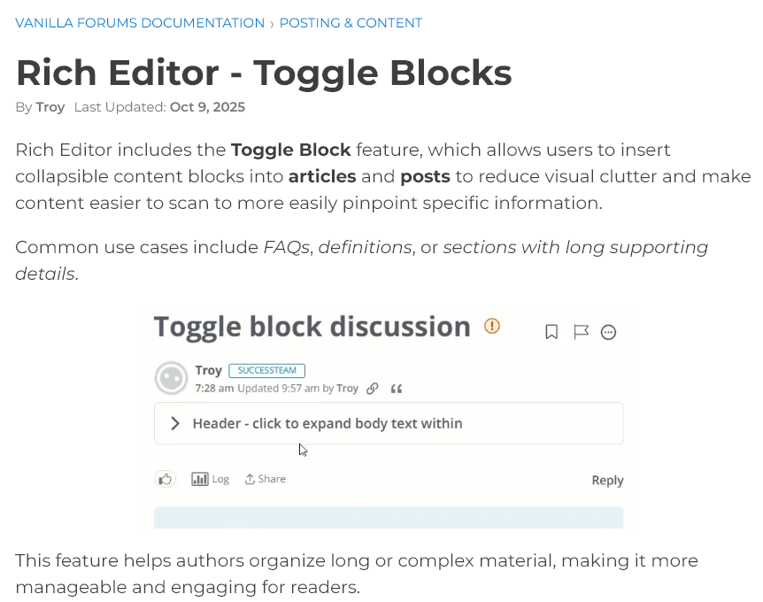763x602 pixels.
Task: Click Troy's avatar in the discussion
Action: pos(171,378)
